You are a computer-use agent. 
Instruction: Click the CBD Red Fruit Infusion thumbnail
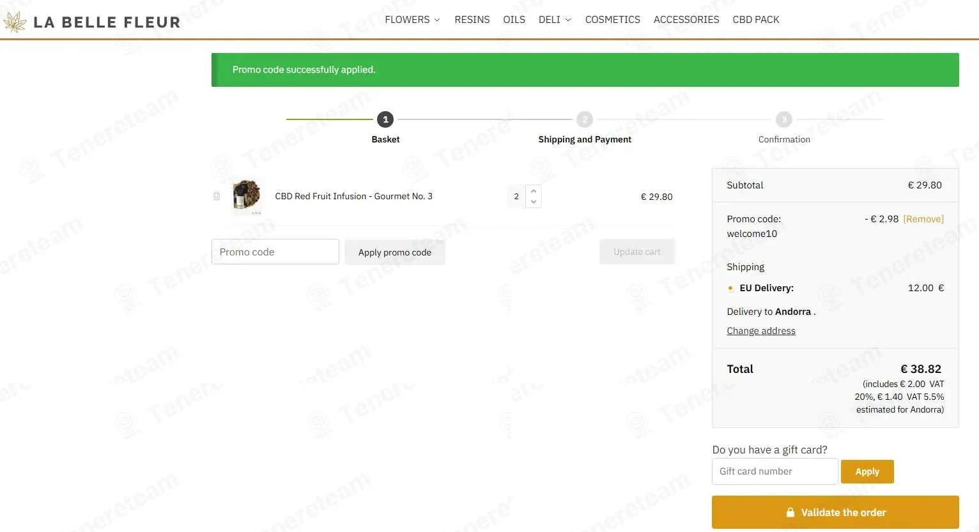247,195
